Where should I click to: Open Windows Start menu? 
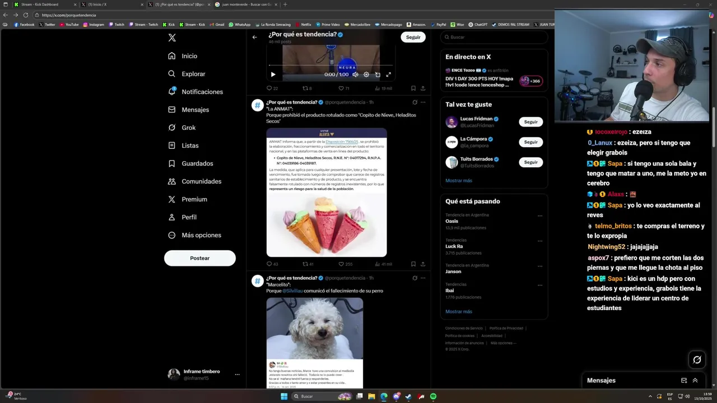[x=284, y=396]
